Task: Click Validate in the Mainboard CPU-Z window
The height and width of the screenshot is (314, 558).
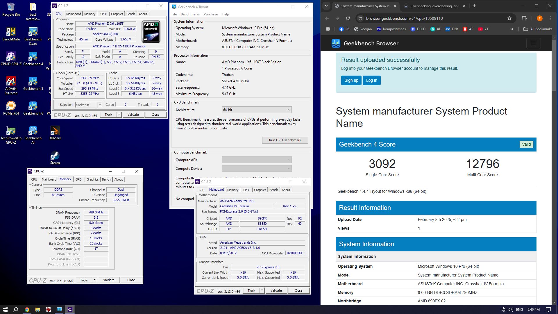Action: click(276, 290)
